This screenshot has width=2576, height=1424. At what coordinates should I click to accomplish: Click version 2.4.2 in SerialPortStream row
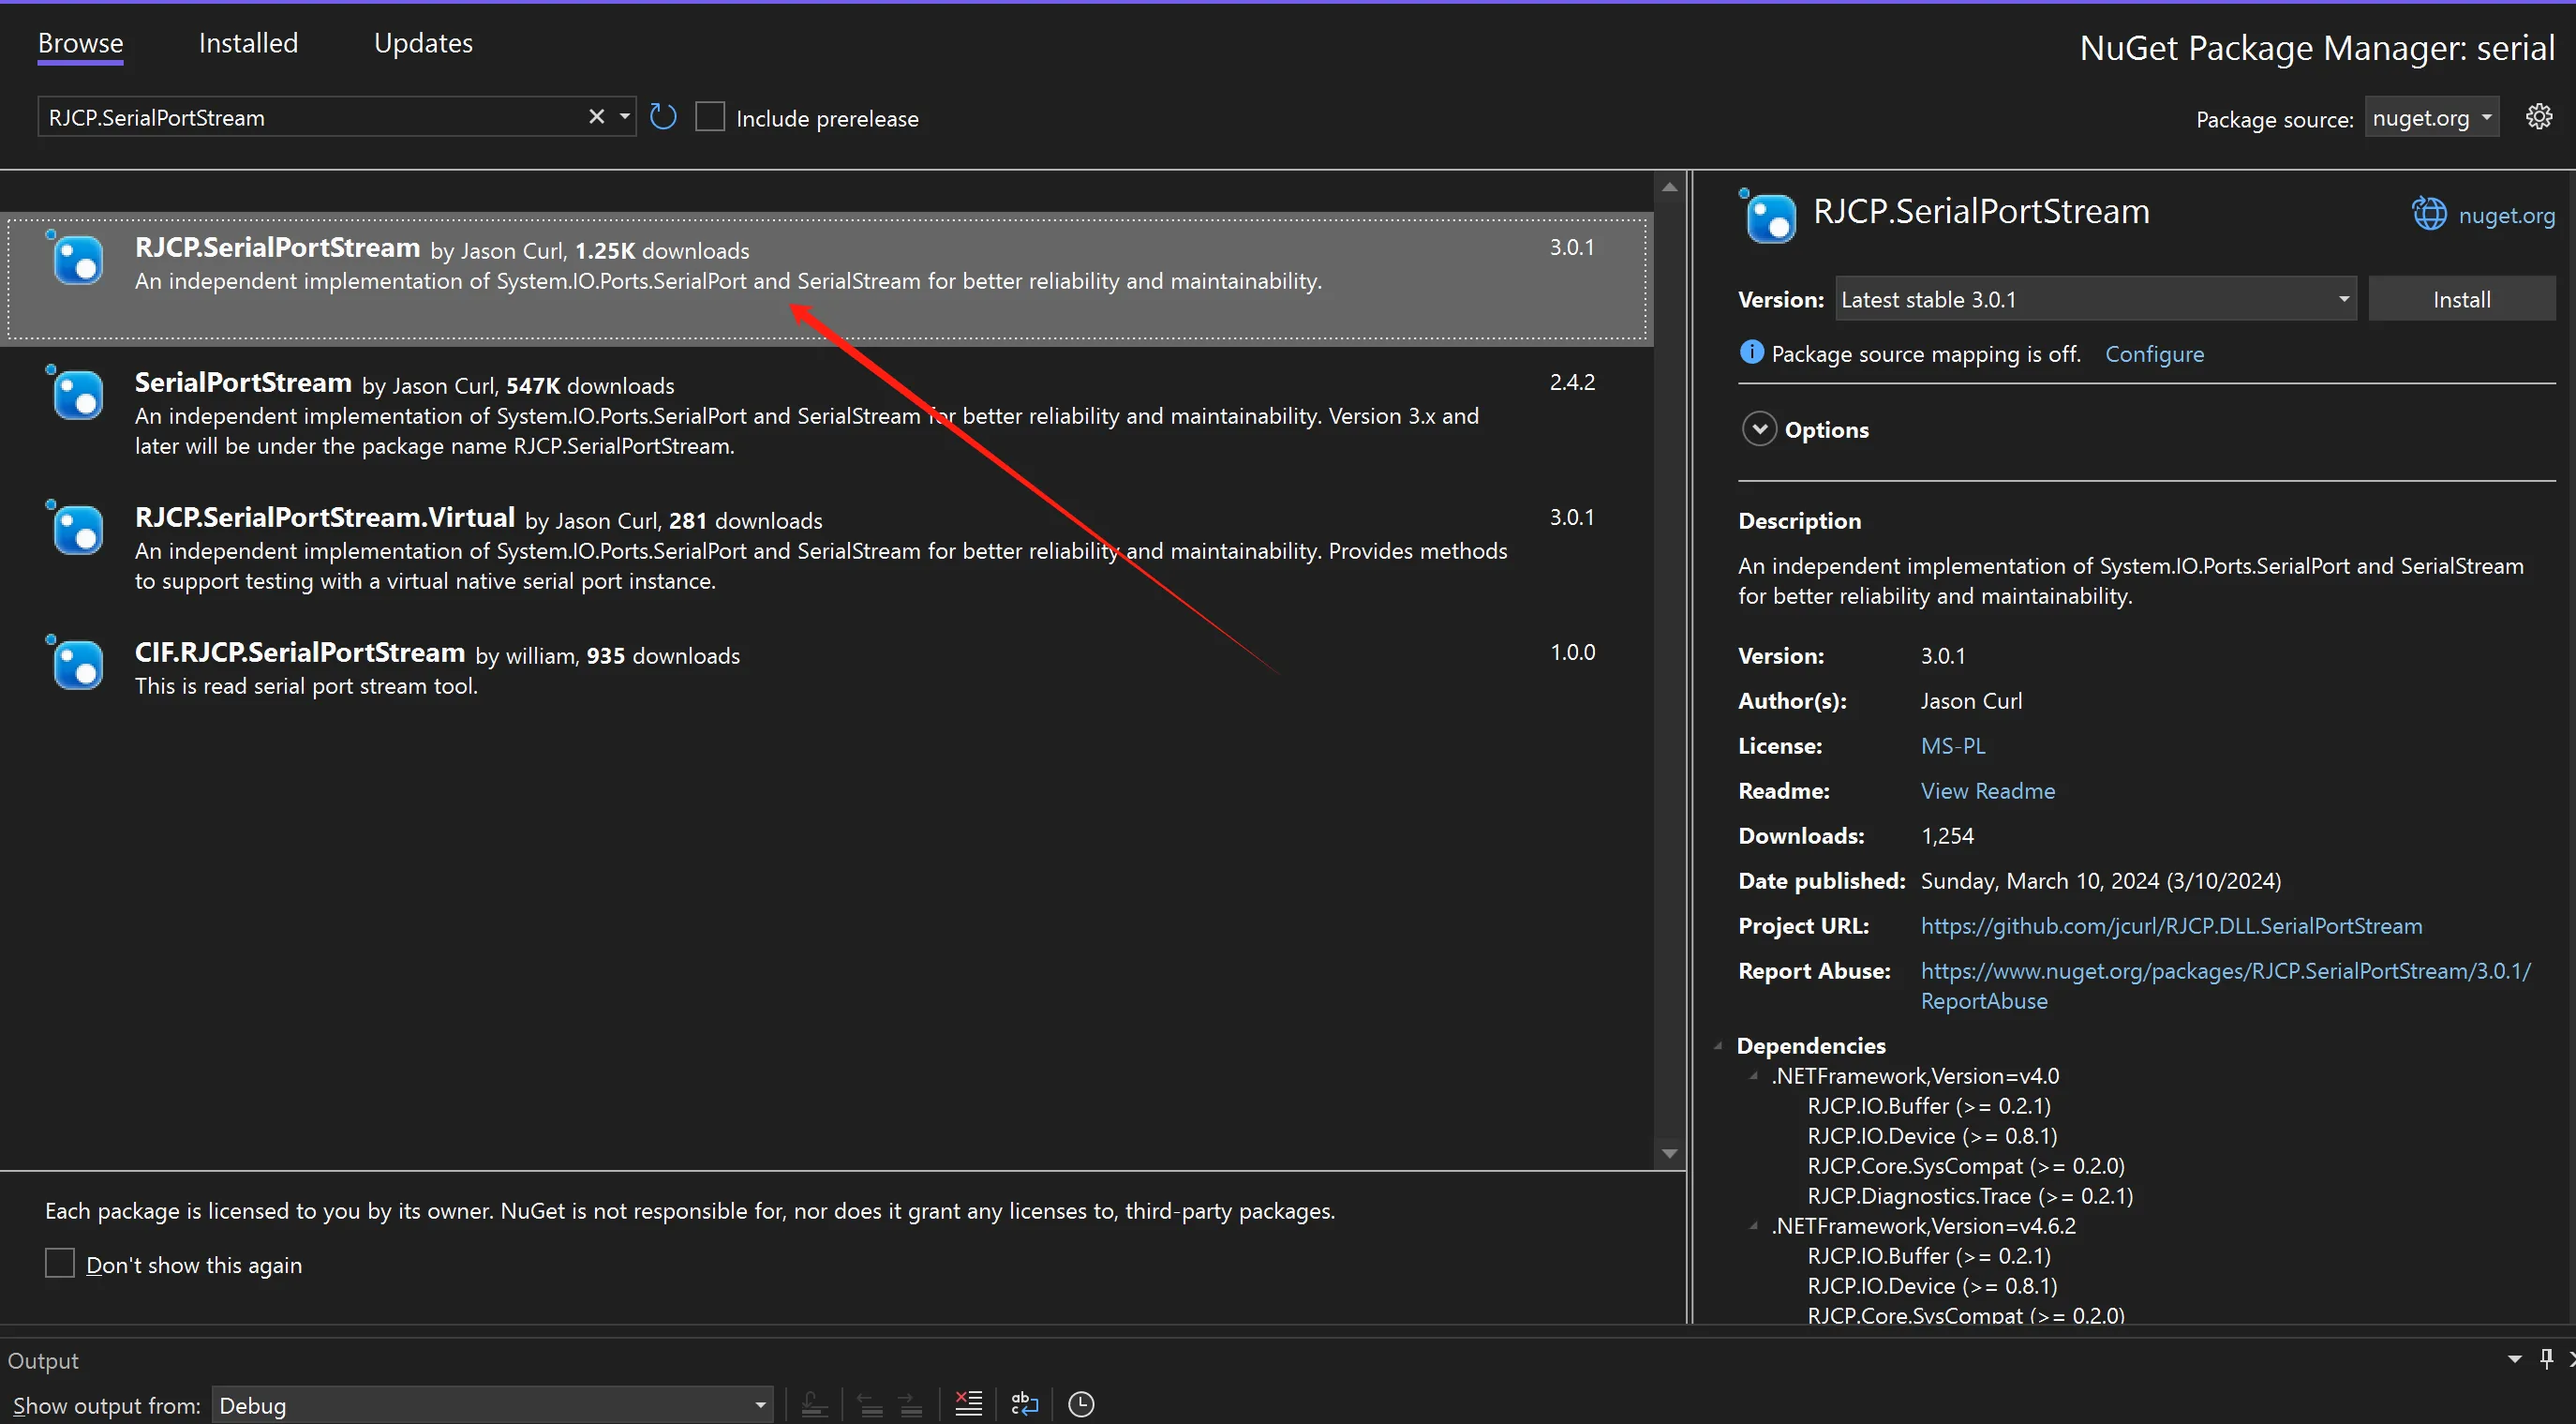(x=1572, y=382)
